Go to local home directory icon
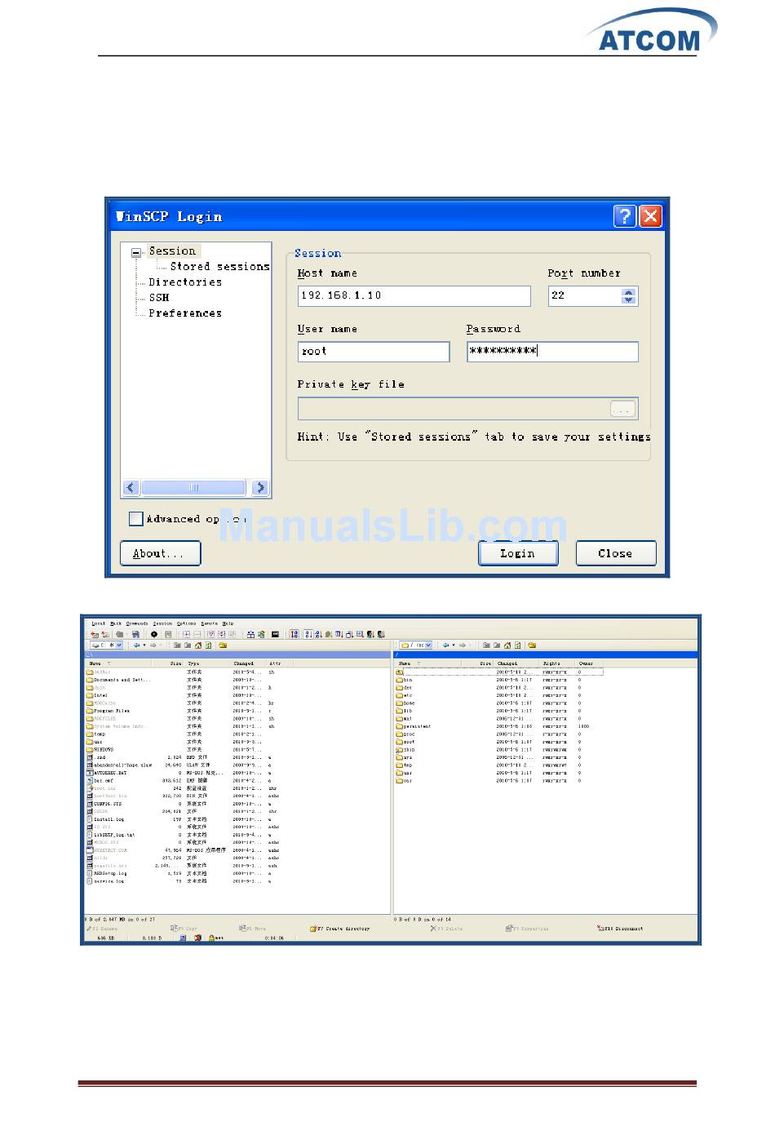The height and width of the screenshot is (1140, 775). click(x=197, y=645)
